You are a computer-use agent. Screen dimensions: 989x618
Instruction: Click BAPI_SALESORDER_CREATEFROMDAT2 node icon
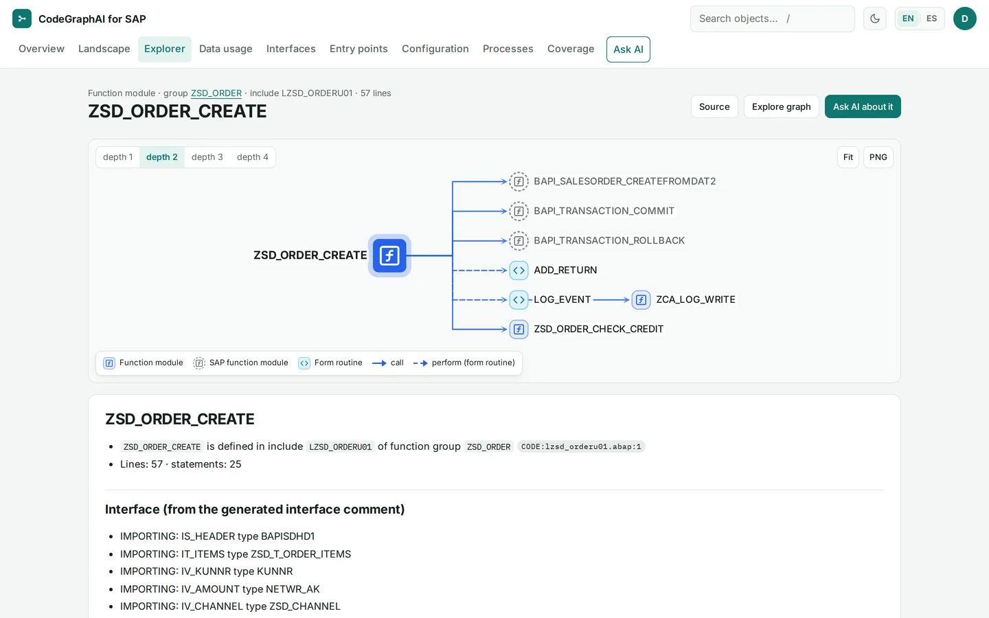(x=519, y=181)
